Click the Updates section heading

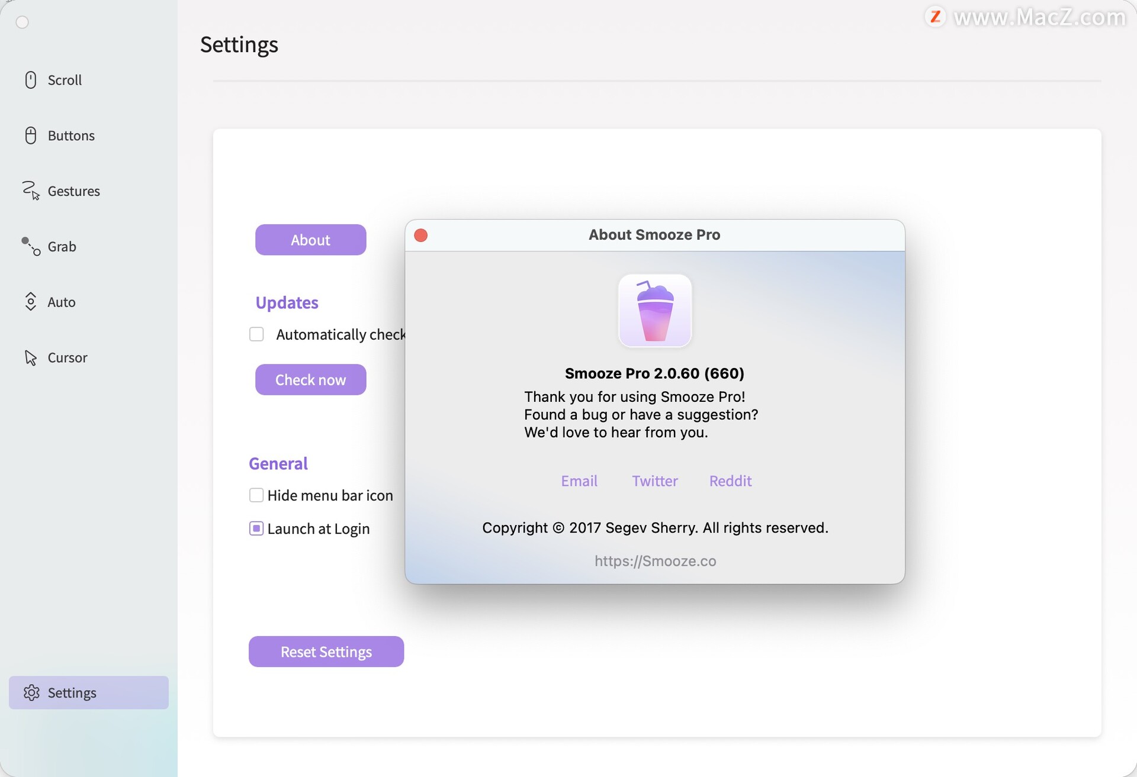(x=287, y=302)
